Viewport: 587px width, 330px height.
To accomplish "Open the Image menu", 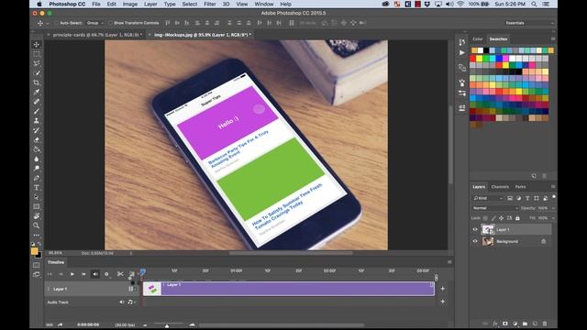I will point(130,4).
